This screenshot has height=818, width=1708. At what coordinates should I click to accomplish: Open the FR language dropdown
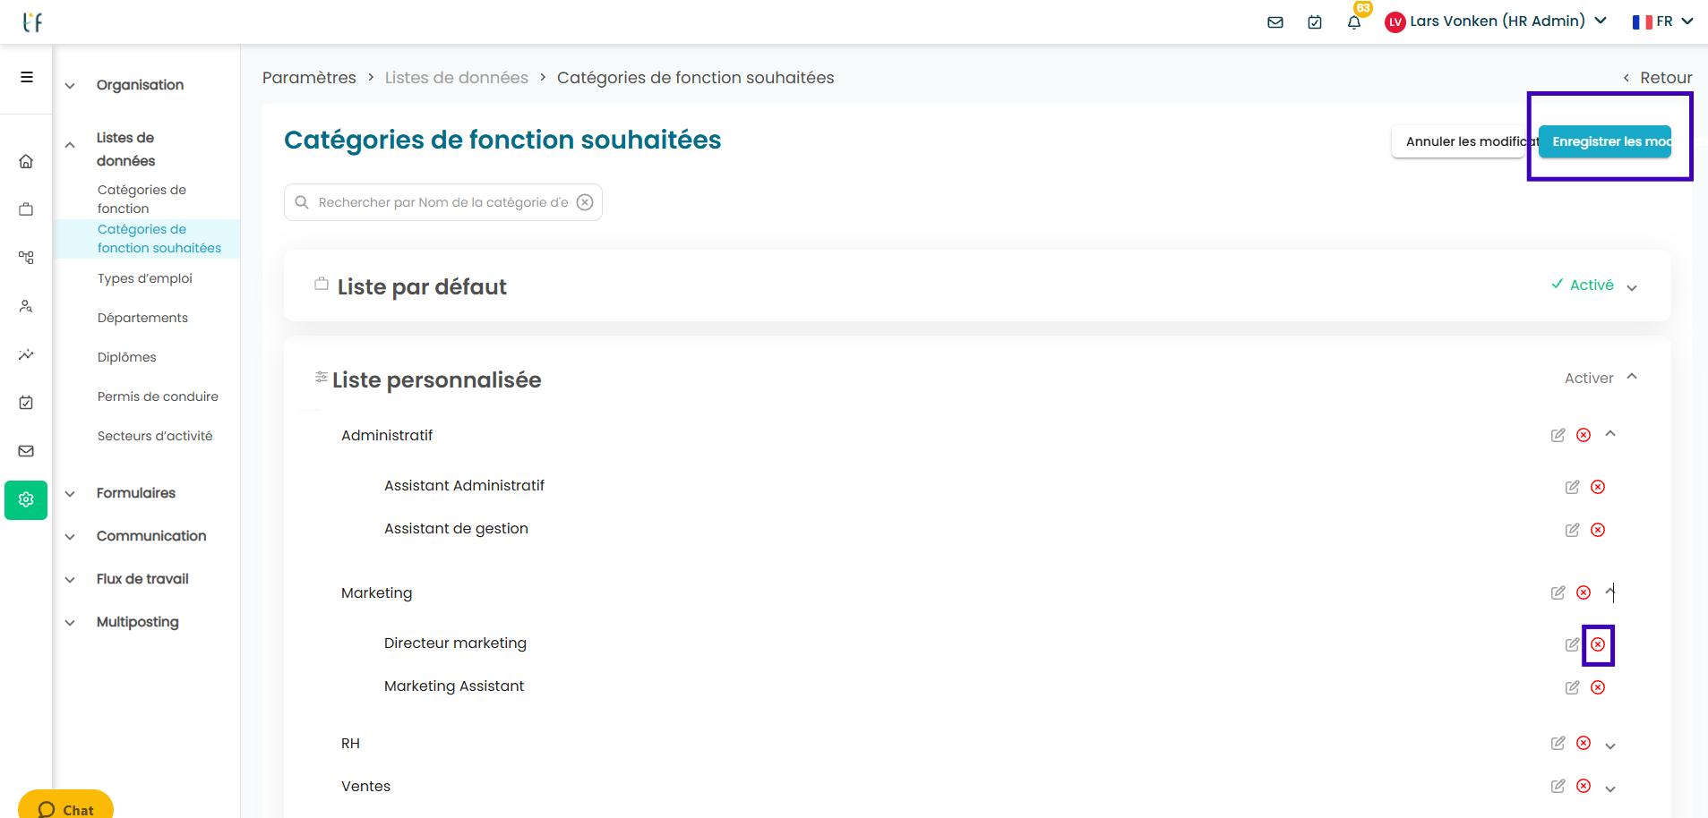click(x=1662, y=21)
